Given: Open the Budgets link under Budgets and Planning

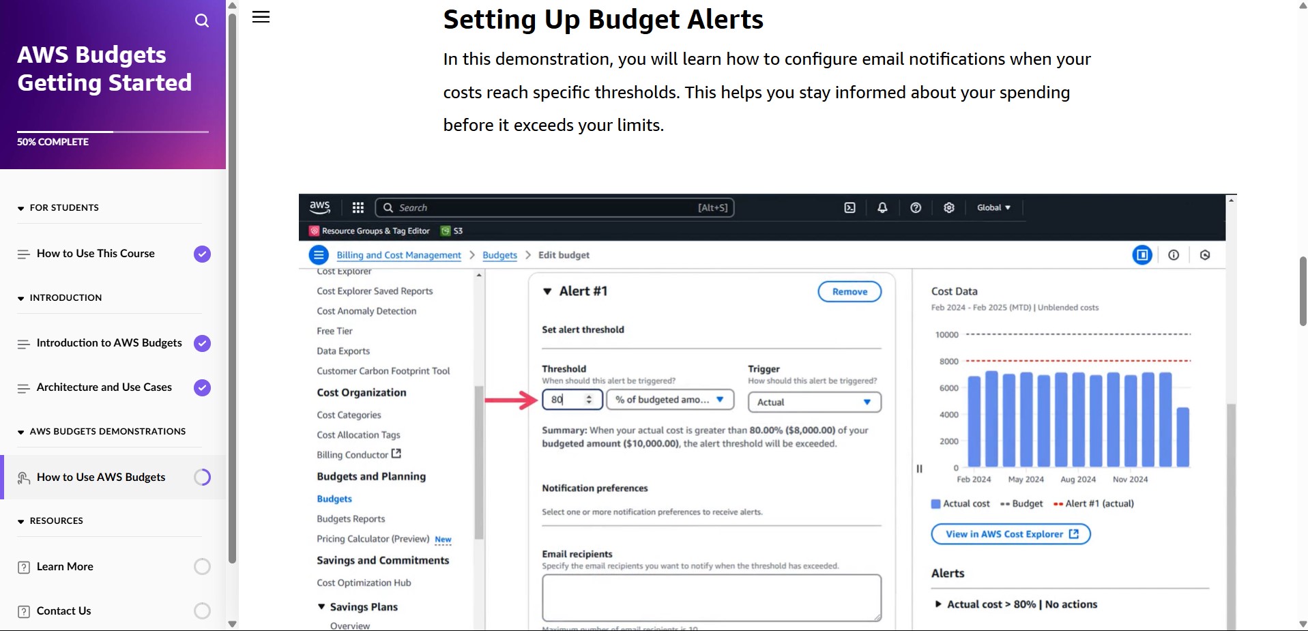Looking at the screenshot, I should tap(334, 499).
